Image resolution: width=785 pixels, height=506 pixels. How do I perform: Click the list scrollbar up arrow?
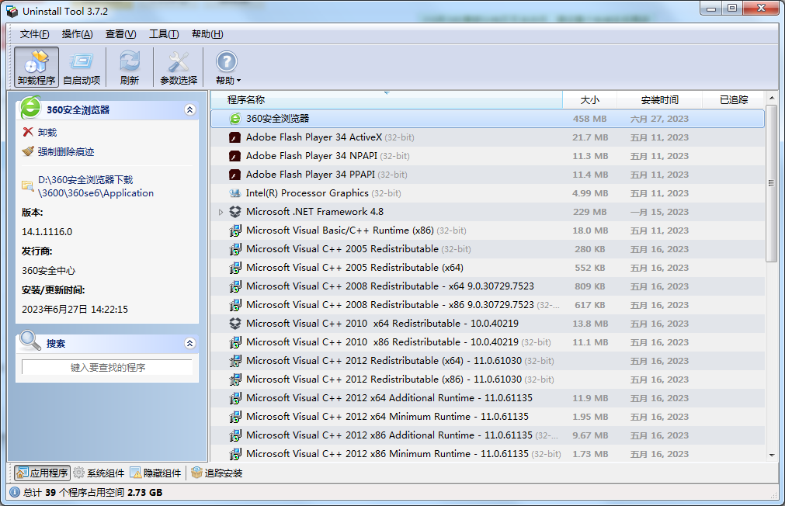point(772,98)
